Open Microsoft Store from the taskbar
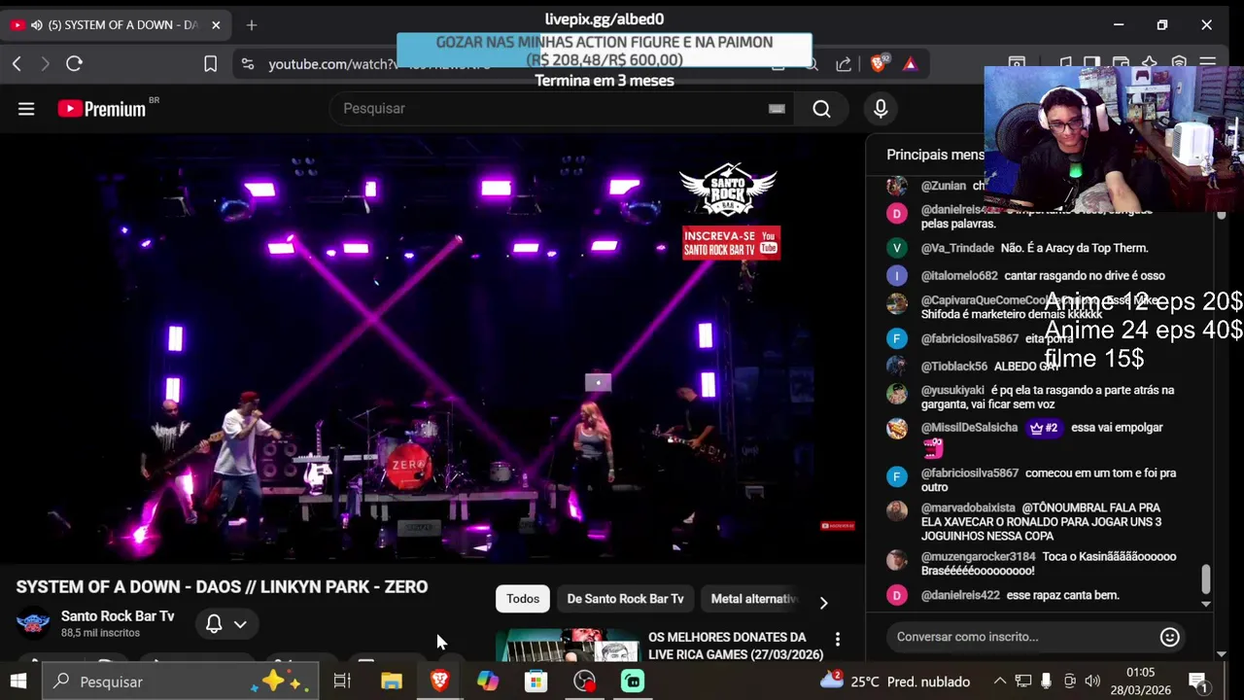 [x=536, y=682]
